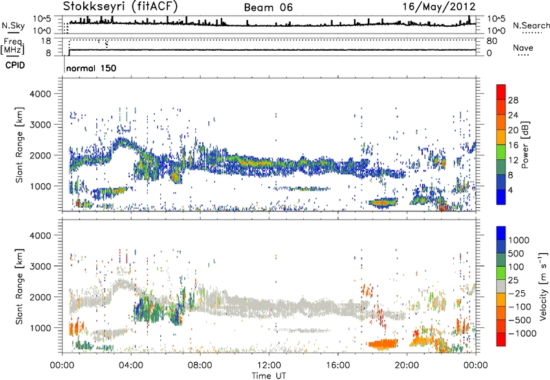Click the power colorbar label '20'
This screenshot has height=380, width=550.
(x=513, y=130)
